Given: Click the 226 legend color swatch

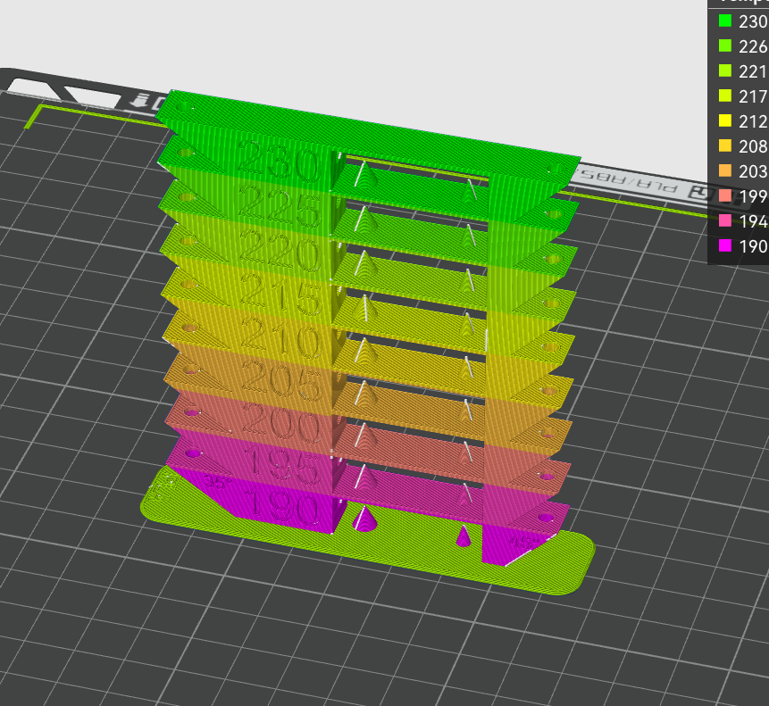Looking at the screenshot, I should 725,46.
